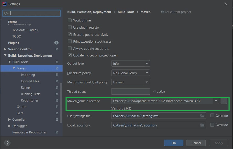
Task: Click the Apply button
Action: [x=219, y=143]
